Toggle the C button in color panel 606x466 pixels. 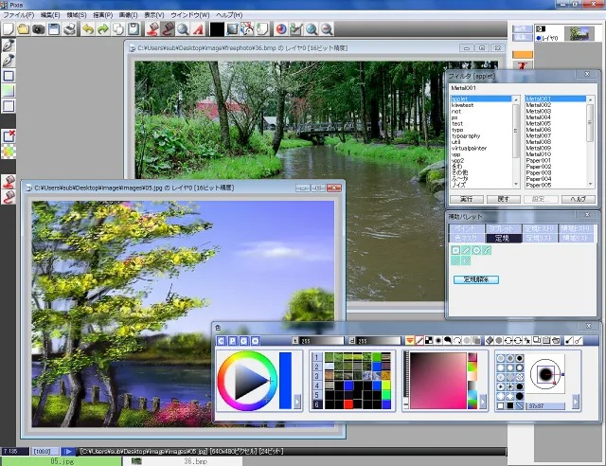(221, 340)
